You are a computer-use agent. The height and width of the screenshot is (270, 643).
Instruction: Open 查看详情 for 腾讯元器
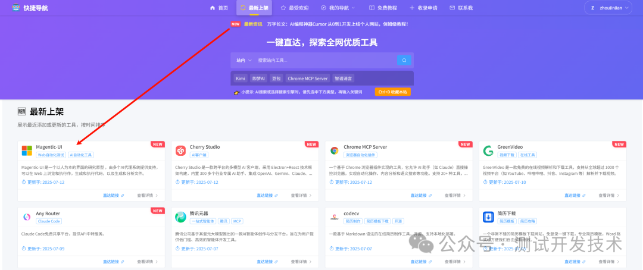301,262
